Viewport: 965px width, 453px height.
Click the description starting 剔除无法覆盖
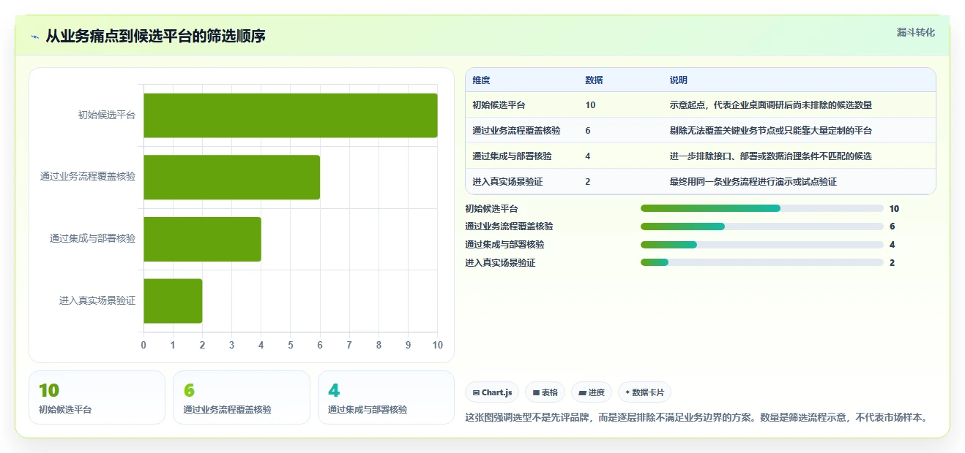(x=770, y=131)
